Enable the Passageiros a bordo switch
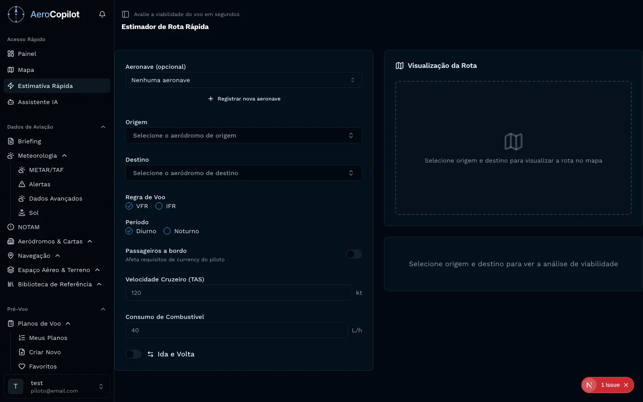The width and height of the screenshot is (643, 402). point(354,254)
